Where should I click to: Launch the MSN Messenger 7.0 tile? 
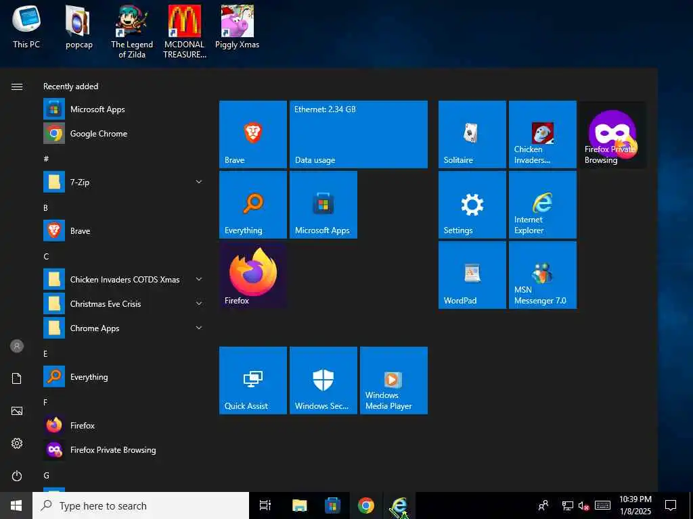[542, 275]
